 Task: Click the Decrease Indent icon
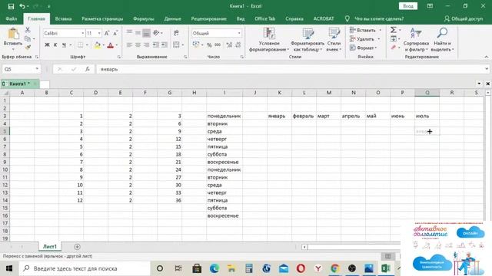click(x=155, y=45)
